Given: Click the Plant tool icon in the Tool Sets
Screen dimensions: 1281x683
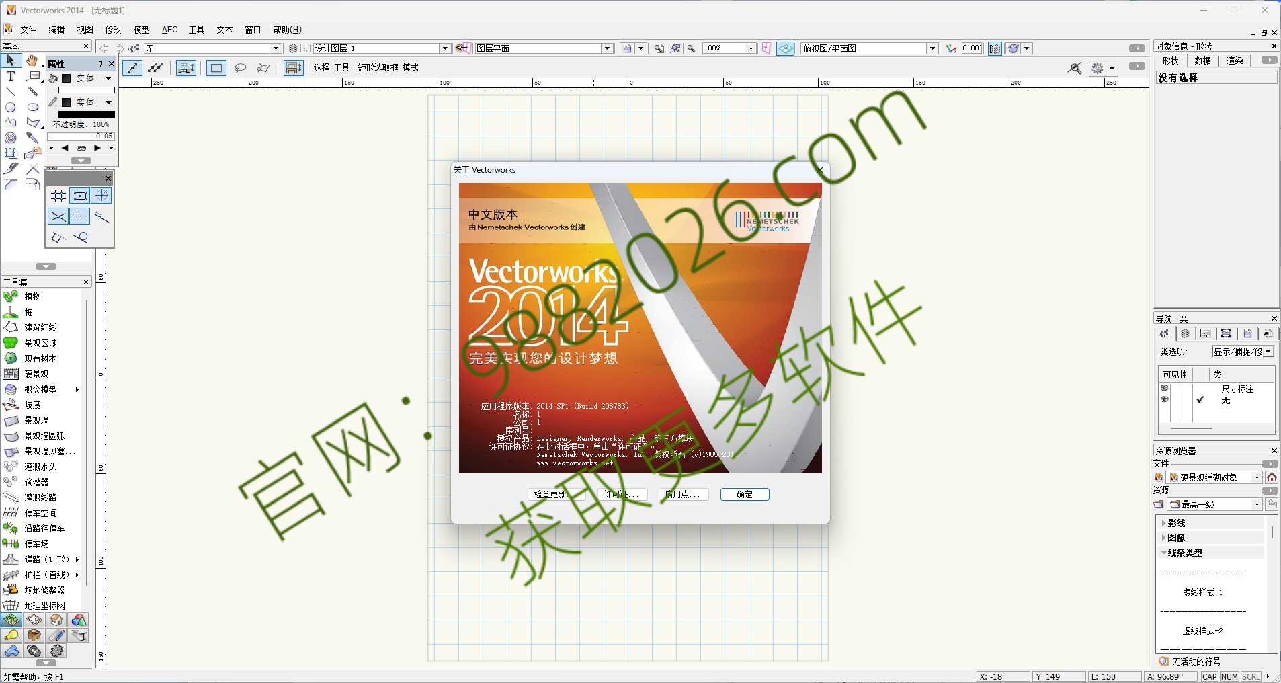Looking at the screenshot, I should [x=11, y=296].
